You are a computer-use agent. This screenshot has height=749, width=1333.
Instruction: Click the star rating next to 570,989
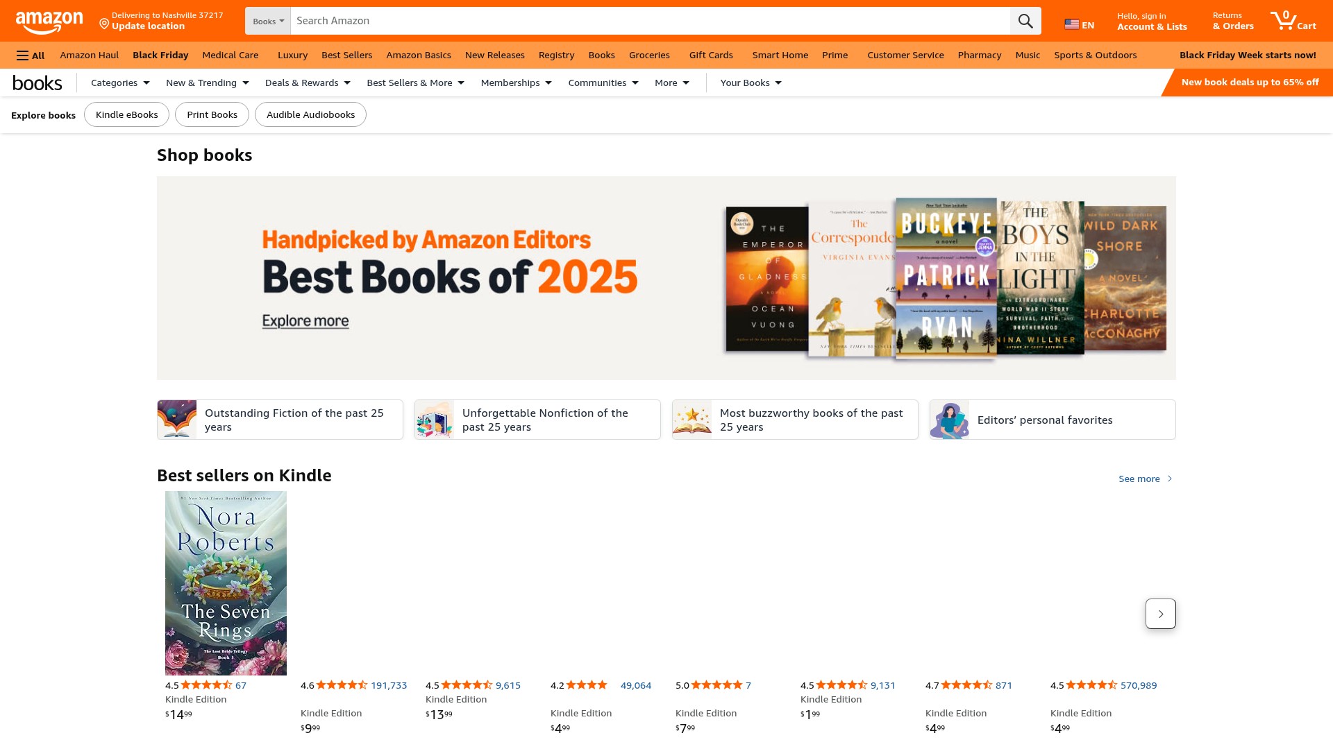click(x=1091, y=685)
